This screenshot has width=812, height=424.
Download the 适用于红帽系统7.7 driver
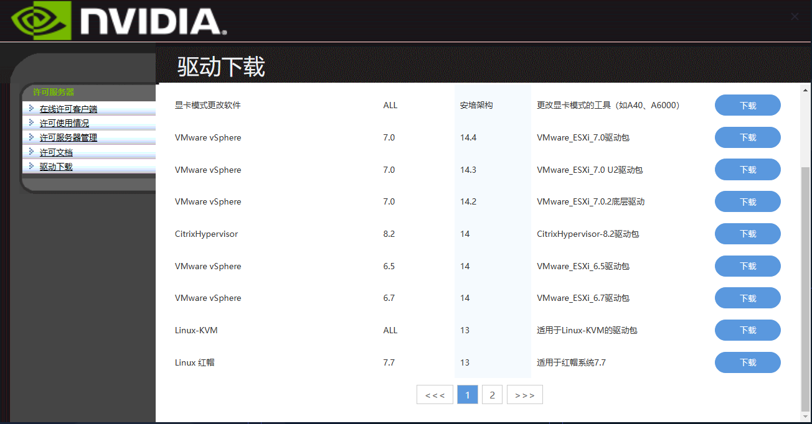(747, 362)
